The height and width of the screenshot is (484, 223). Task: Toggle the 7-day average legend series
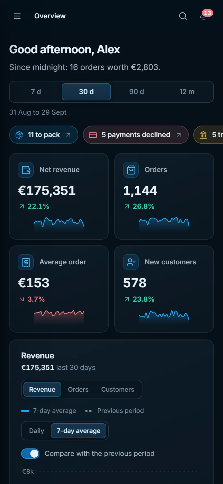pos(49,411)
